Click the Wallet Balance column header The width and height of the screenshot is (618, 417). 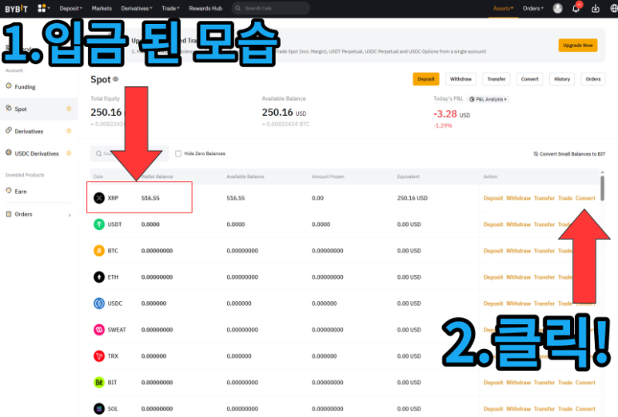coord(157,177)
